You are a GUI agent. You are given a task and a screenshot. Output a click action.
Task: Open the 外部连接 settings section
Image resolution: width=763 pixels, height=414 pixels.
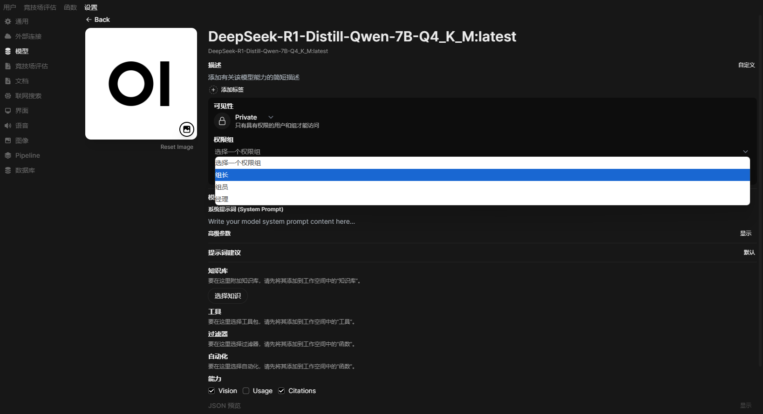(x=28, y=36)
